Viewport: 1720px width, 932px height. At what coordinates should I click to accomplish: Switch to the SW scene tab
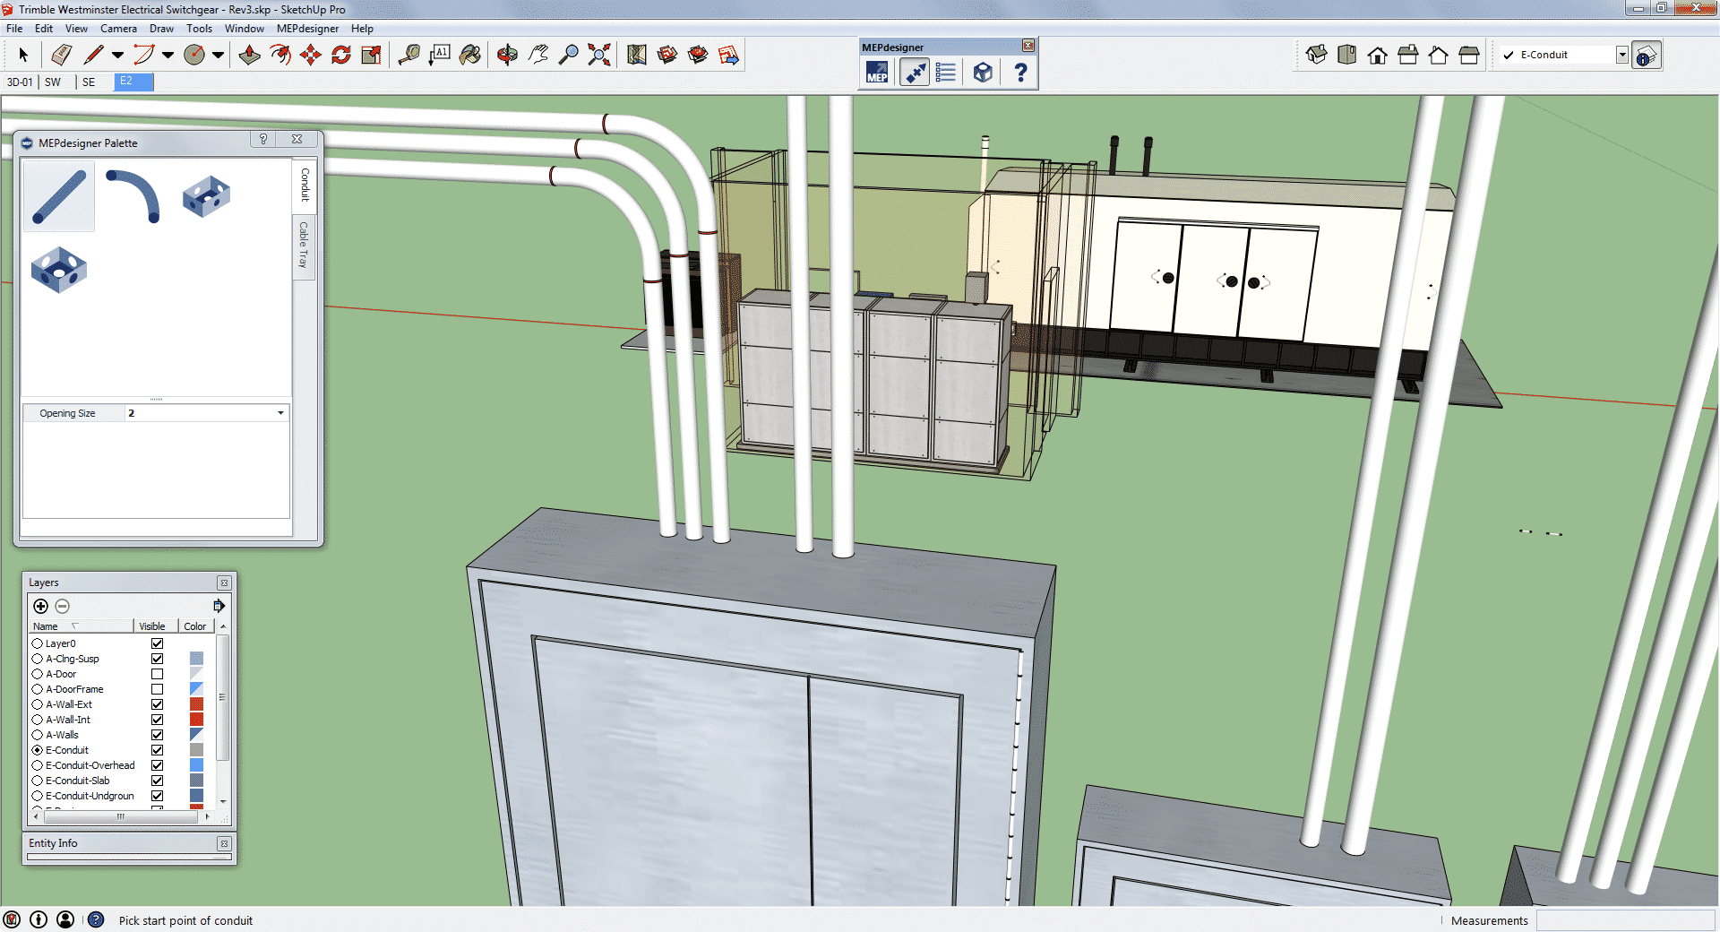(53, 82)
